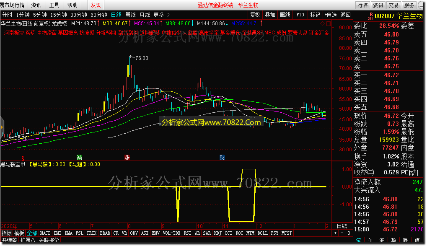Viewport: 427px width, 246px height.
Task: Open the 模板 template tab
Action: [x=19, y=233]
